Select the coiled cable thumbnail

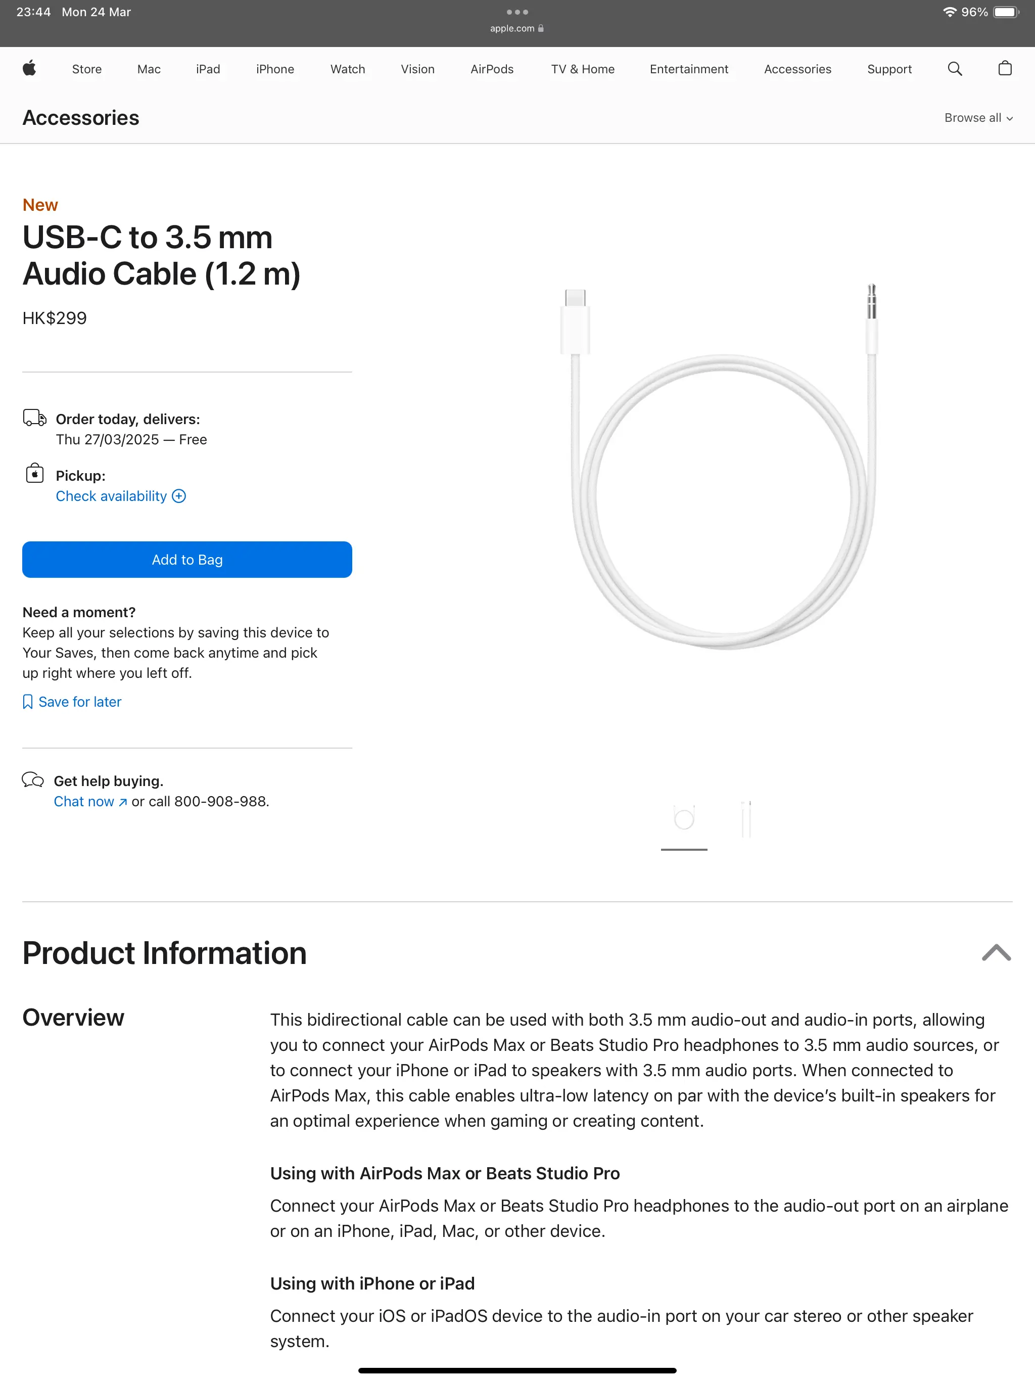coord(684,818)
